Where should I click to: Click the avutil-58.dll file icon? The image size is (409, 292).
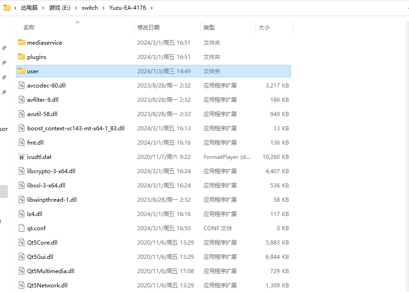click(22, 114)
